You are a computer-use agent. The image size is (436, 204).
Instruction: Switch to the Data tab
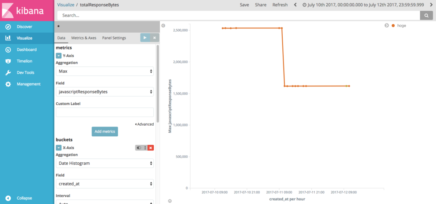click(x=61, y=38)
